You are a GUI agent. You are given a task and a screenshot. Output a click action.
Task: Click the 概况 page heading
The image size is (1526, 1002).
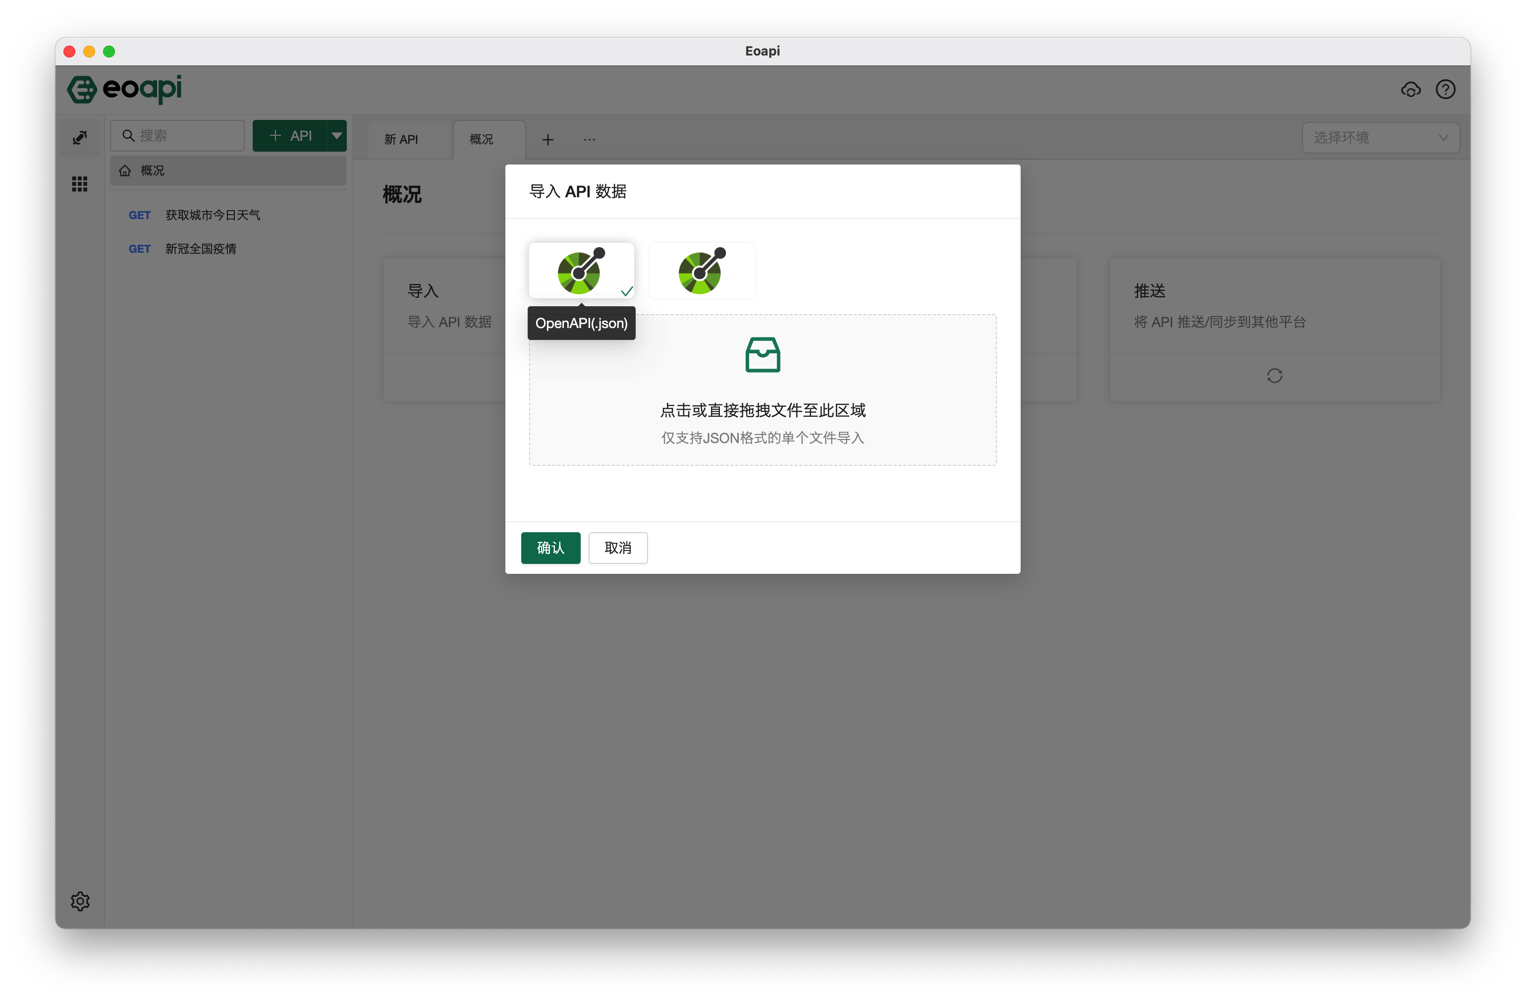click(402, 194)
